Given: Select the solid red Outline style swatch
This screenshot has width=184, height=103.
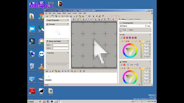Looking at the screenshot, I should 124,65.
